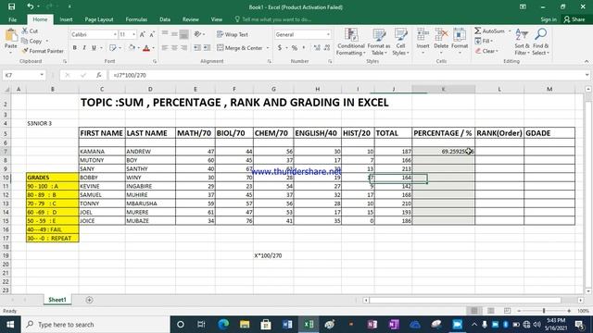The height and width of the screenshot is (333, 593).
Task: Increase font size with A-up icon
Action: pos(142,34)
